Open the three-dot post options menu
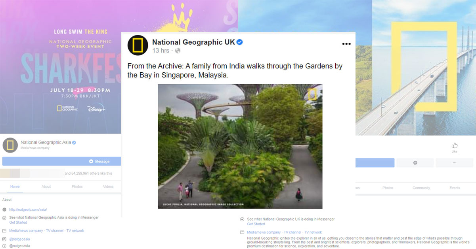The image size is (476, 249). (x=346, y=44)
